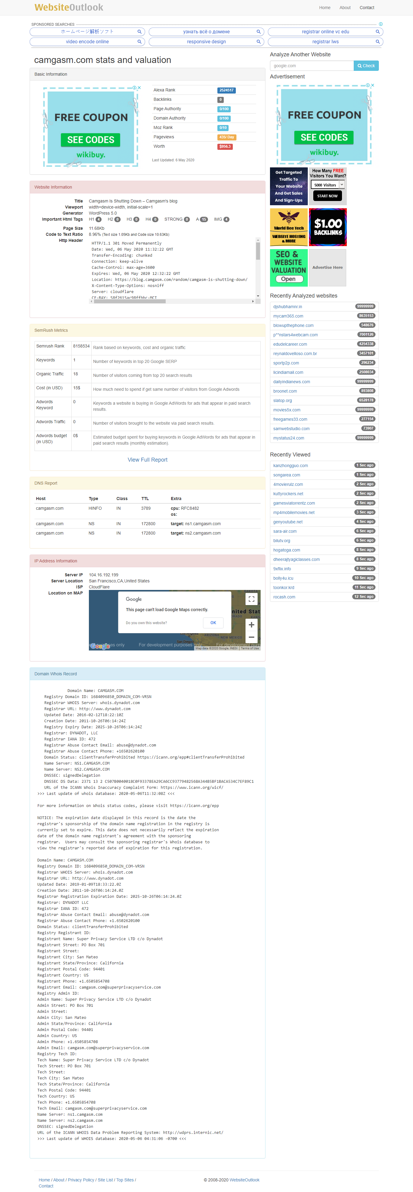The width and height of the screenshot is (413, 1192).
Task: Click map Terms of Use link
Action: tap(249, 648)
